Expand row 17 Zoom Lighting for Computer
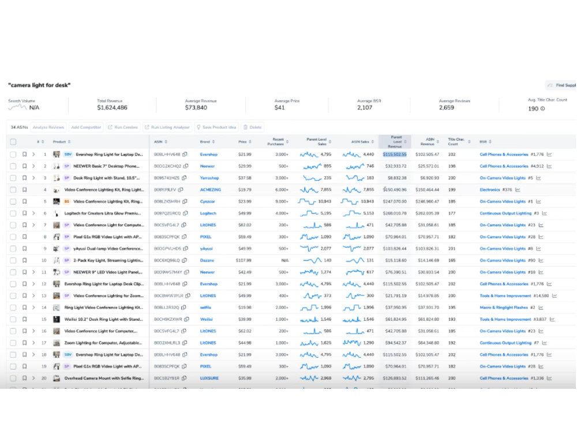 (33, 343)
